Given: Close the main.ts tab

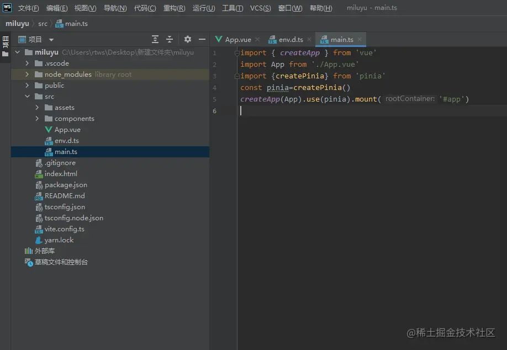Looking at the screenshot, I should coord(360,39).
